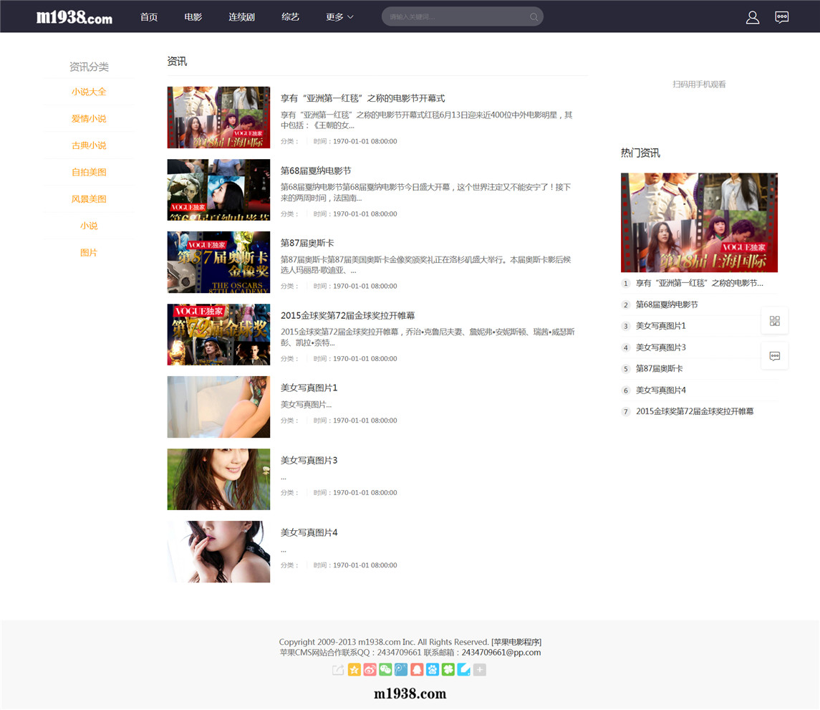
Task: Select the 自拍美图 category link
Action: coord(89,172)
